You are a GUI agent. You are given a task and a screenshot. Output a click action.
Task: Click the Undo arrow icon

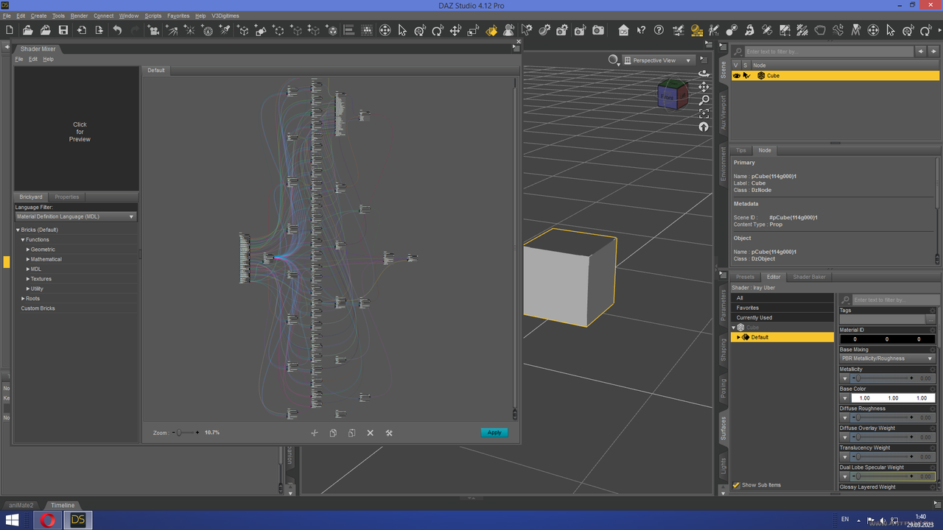click(117, 30)
